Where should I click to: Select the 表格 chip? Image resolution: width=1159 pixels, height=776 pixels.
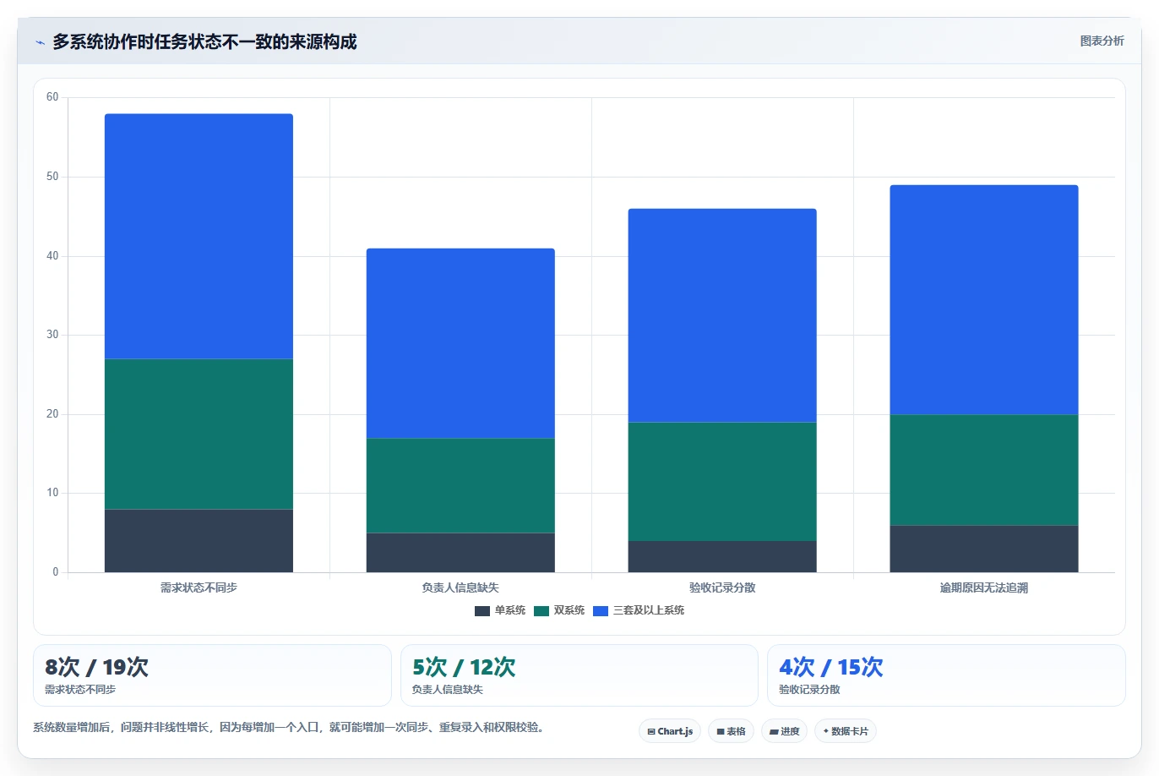click(731, 731)
